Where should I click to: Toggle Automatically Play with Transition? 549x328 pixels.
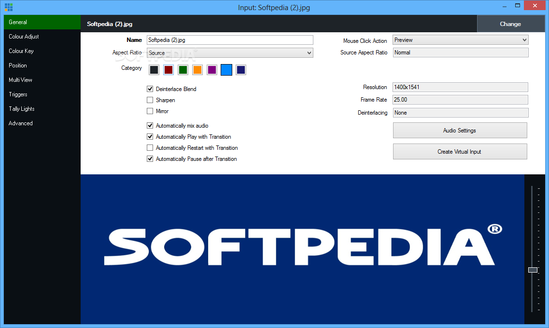[x=150, y=137]
